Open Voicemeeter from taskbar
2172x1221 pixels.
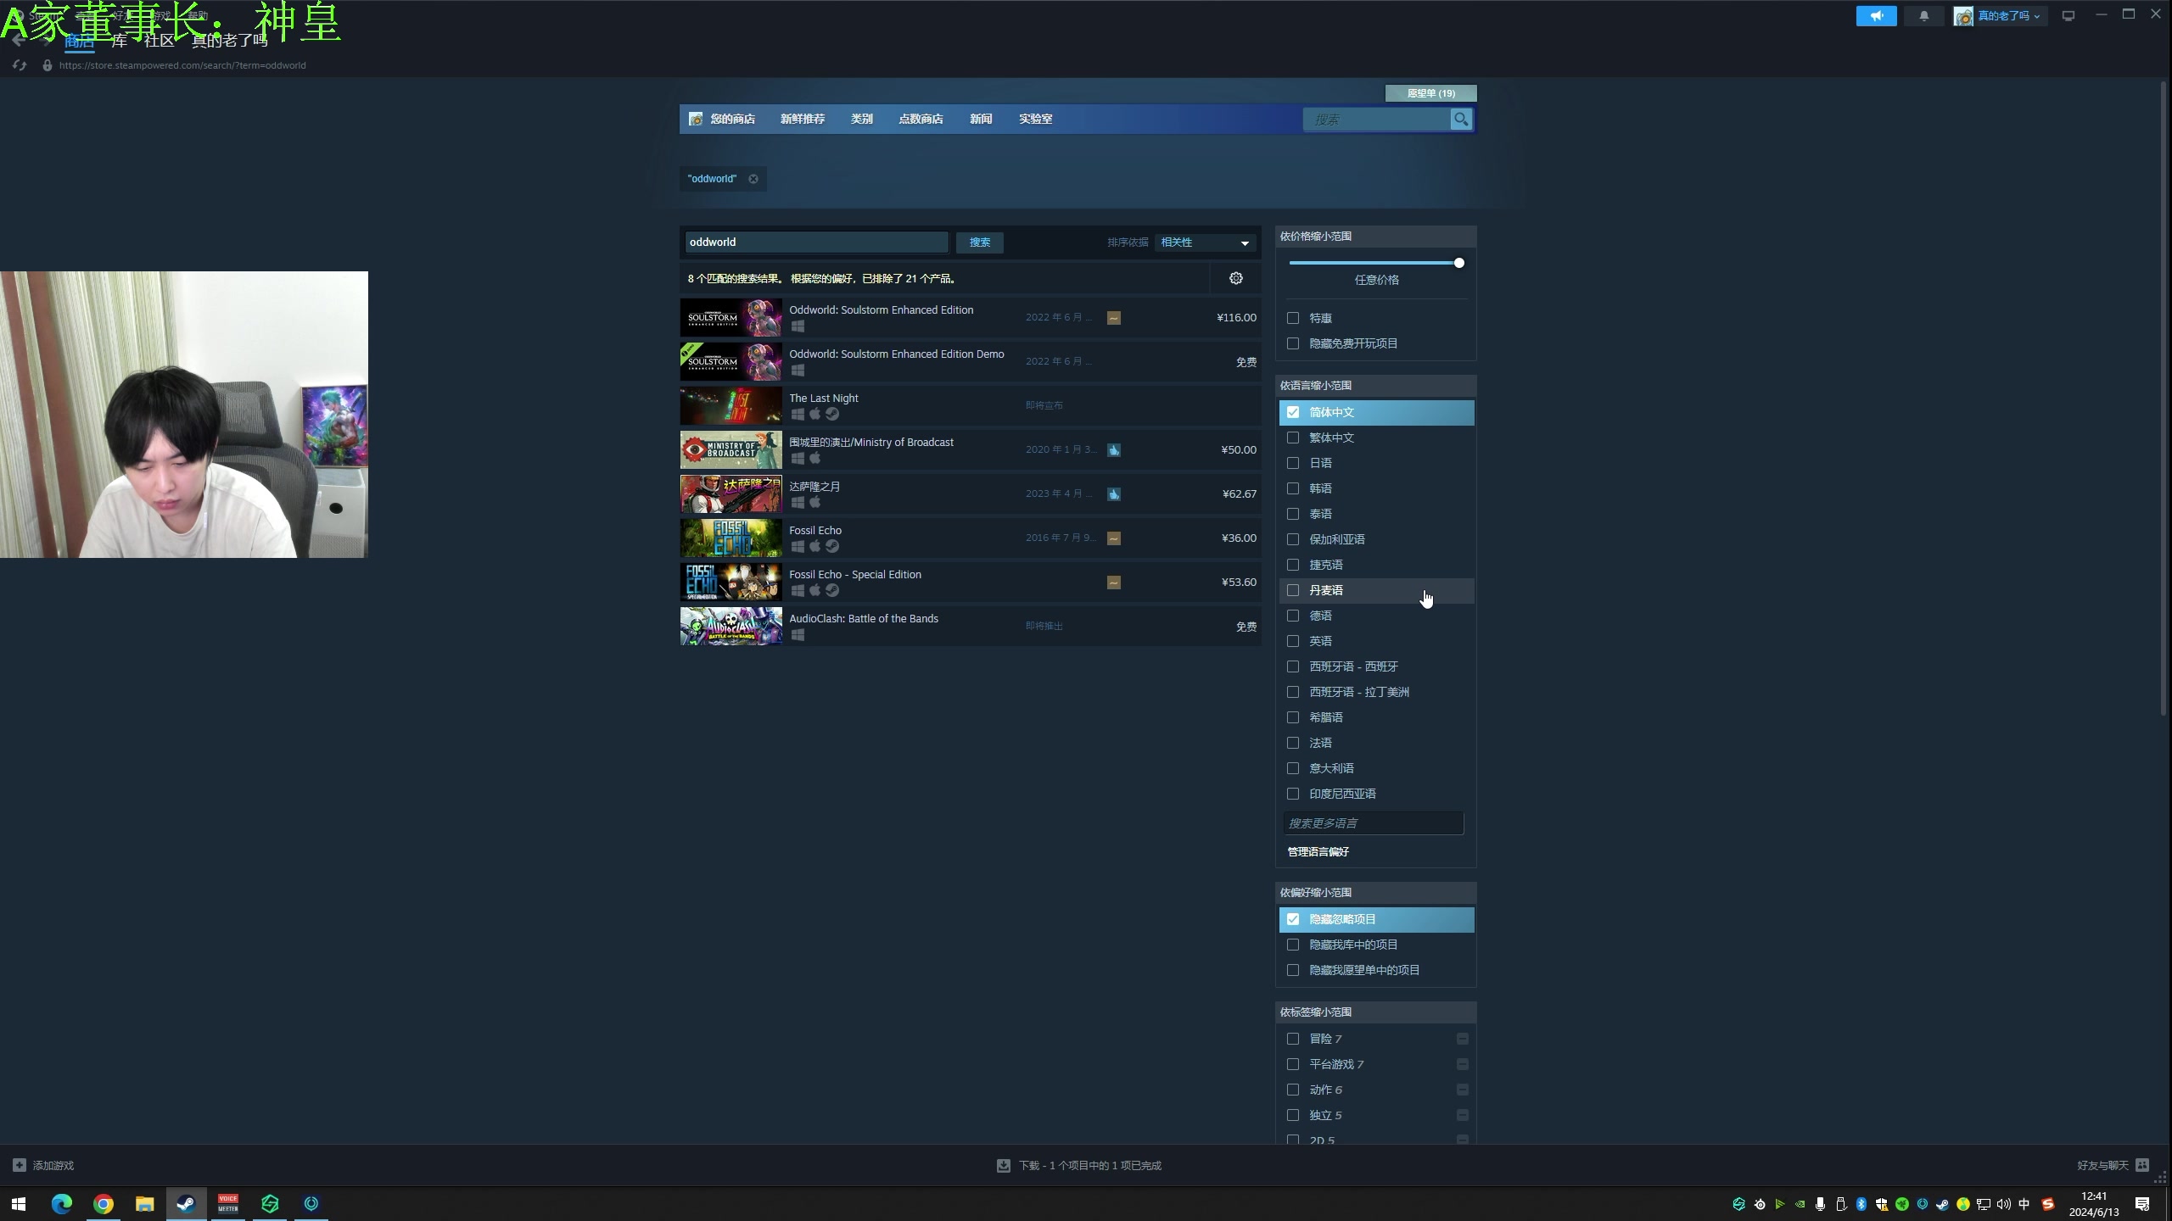(x=228, y=1204)
